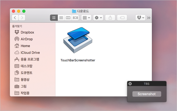
Task: Switch to Cover Flow view in toolbar
Action: coord(75,18)
